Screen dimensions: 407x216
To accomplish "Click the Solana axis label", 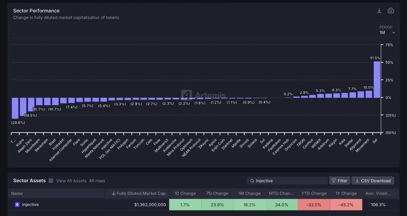I will [x=253, y=142].
